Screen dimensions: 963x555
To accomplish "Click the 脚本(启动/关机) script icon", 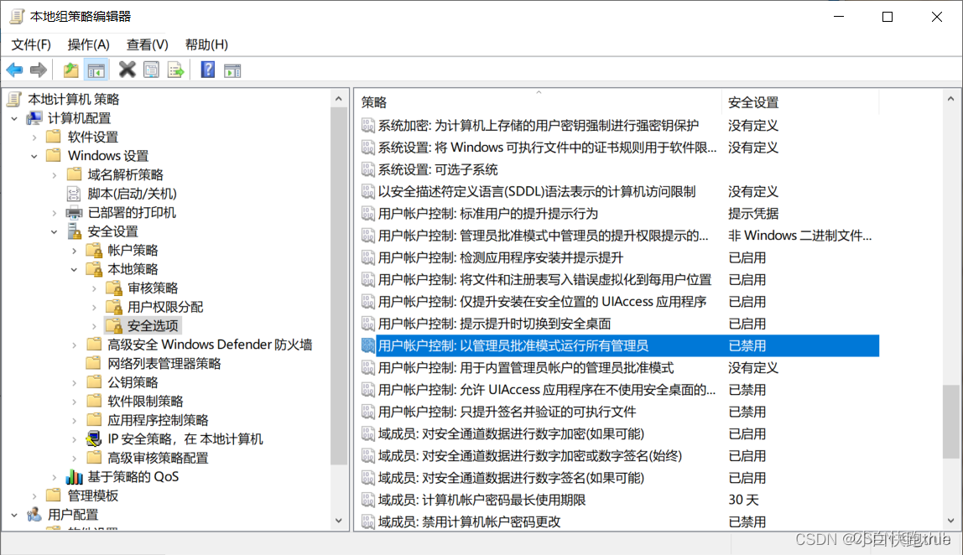I will (x=74, y=194).
